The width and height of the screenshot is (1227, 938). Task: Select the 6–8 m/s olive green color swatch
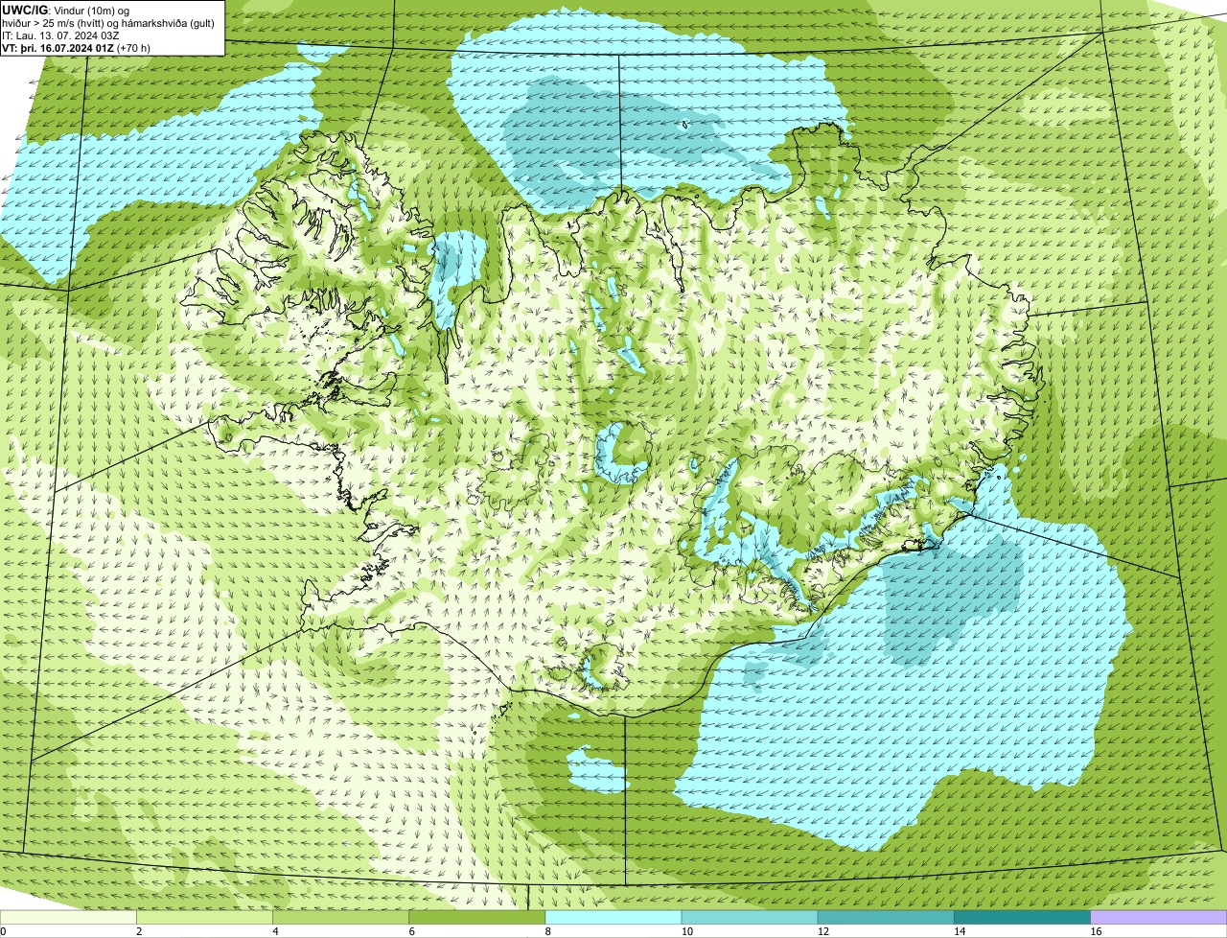(x=477, y=917)
